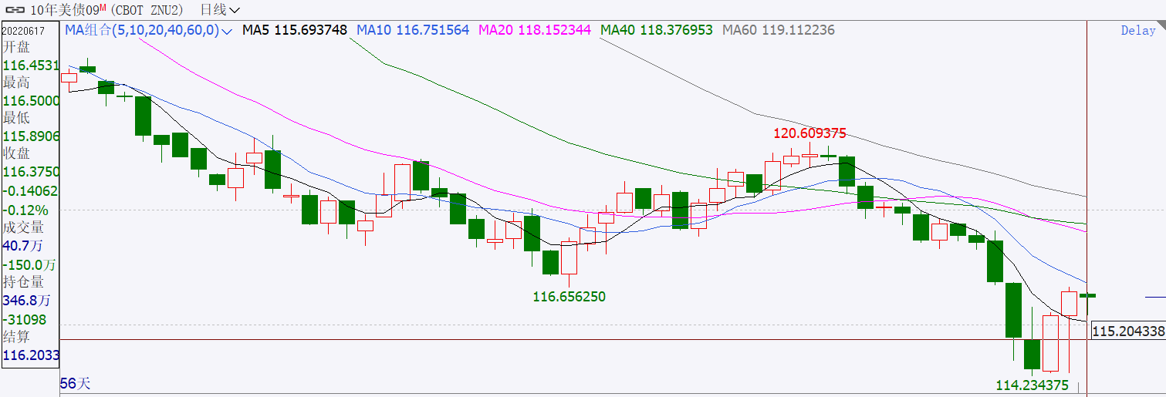
Task: Click the 结算 label
Action: click(x=16, y=337)
